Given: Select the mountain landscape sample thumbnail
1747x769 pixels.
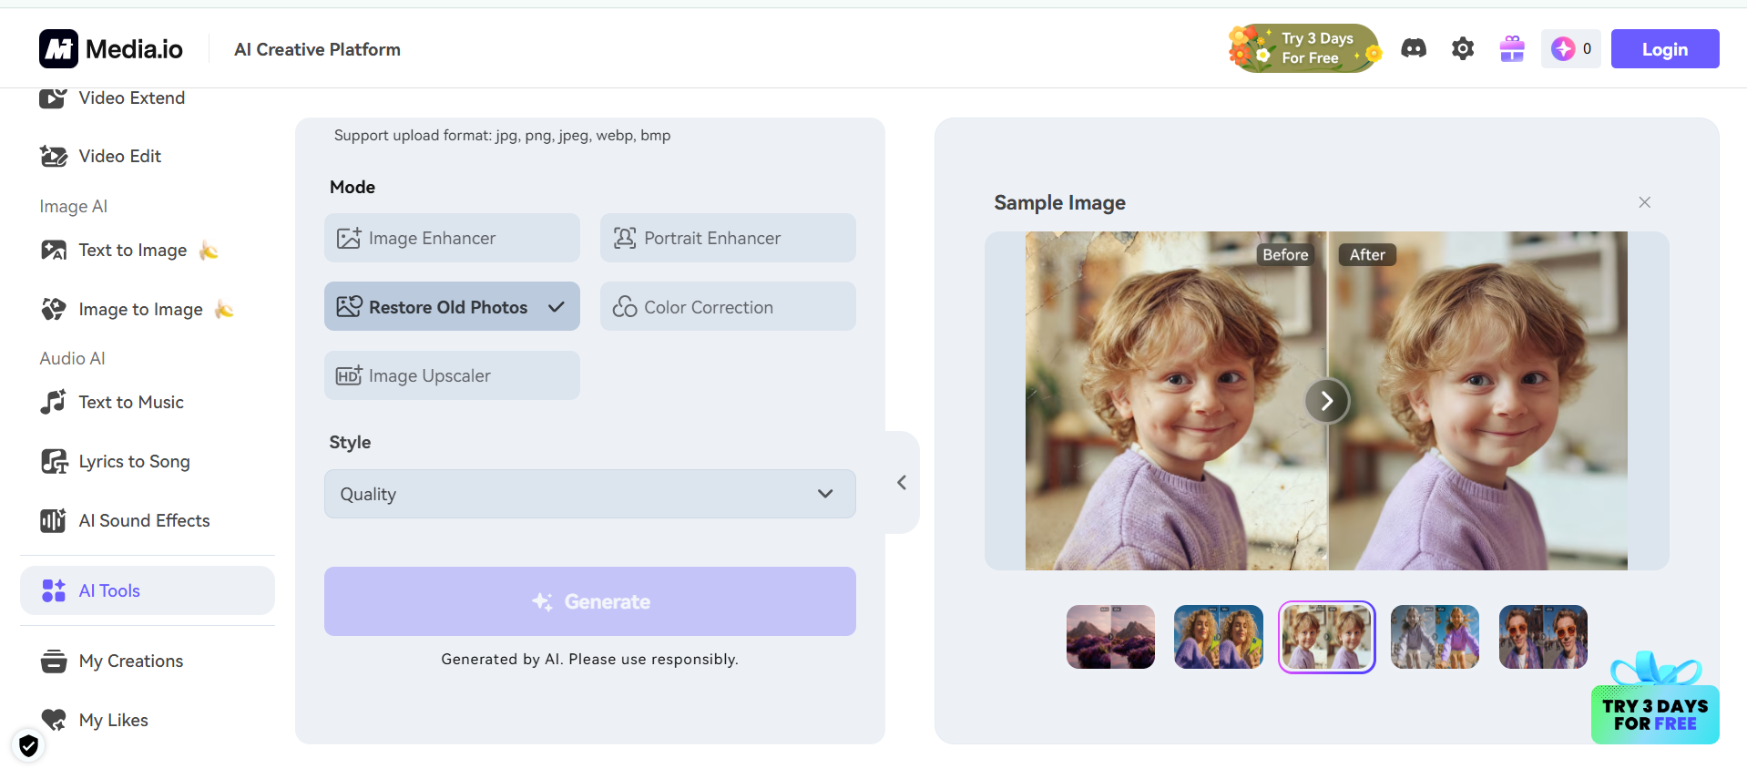Looking at the screenshot, I should point(1110,637).
